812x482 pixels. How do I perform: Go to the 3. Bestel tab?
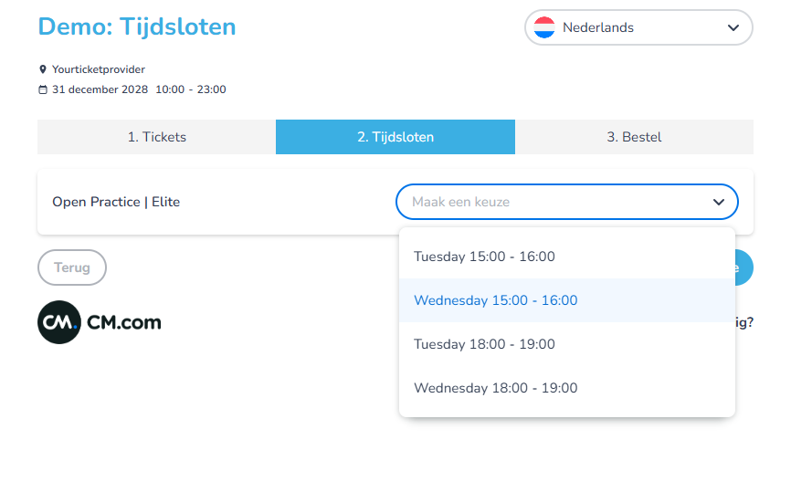[x=634, y=137]
